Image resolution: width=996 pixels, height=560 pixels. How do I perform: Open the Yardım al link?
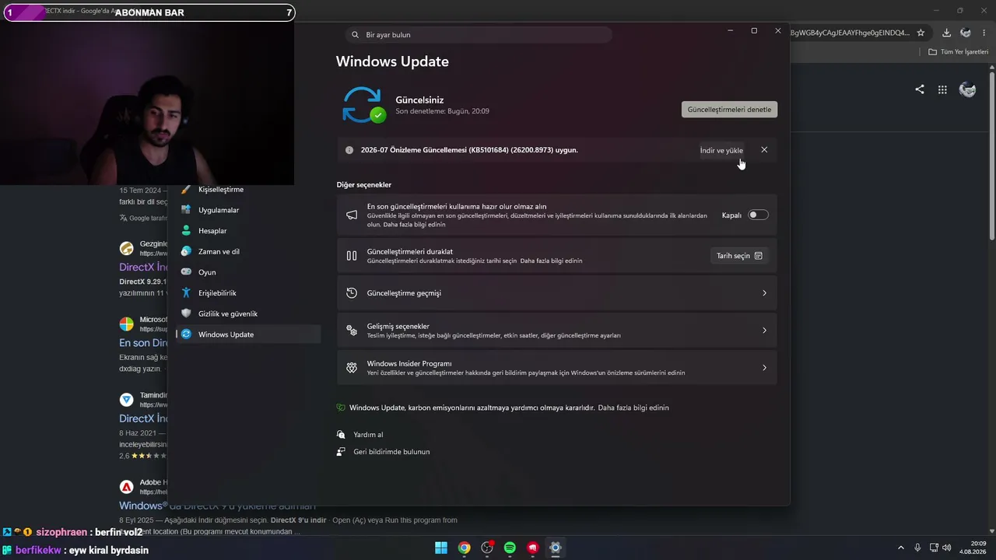click(368, 435)
